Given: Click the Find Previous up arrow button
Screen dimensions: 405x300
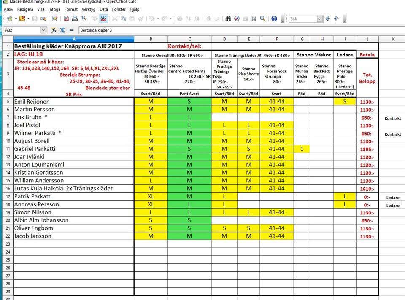Looking at the screenshot, I should (336, 19).
